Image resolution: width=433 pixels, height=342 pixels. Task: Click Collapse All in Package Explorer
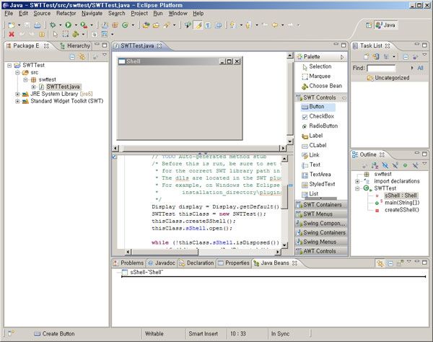point(72,57)
